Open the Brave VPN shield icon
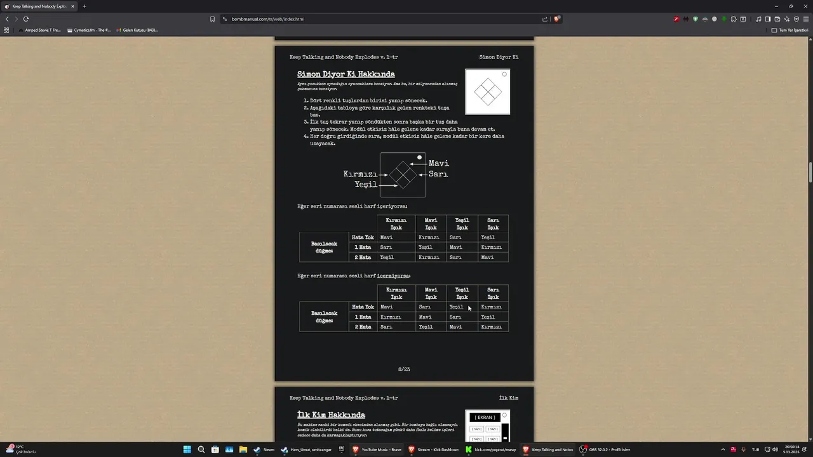The width and height of the screenshot is (813, 457). pos(795,19)
